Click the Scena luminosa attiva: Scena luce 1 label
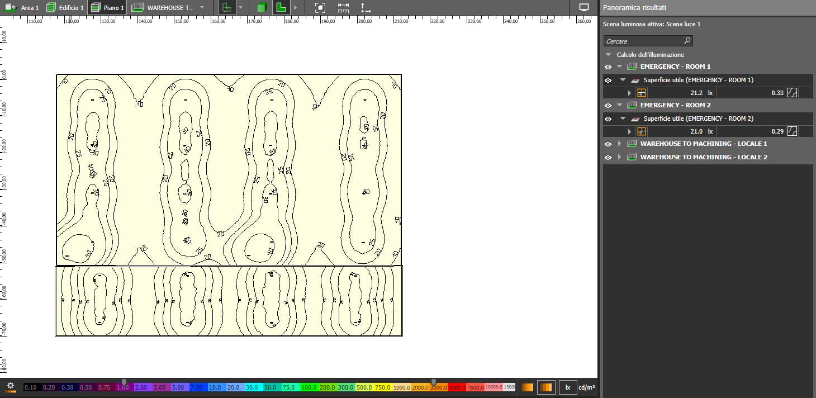The width and height of the screenshot is (816, 398). (x=652, y=24)
